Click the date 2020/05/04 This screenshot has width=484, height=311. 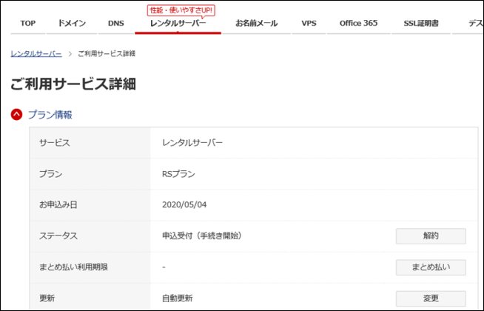tap(184, 205)
